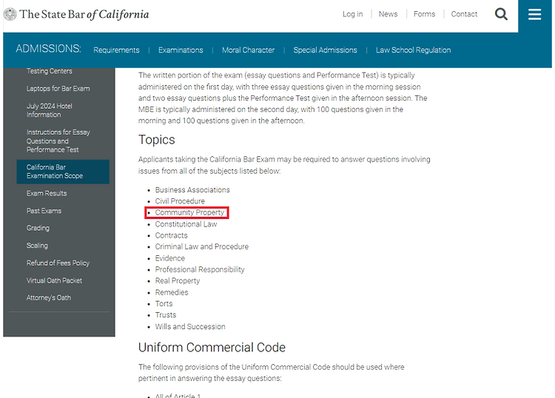Click Constitutional Law list item
Viewport: 555px width, 398px height.
coord(186,224)
